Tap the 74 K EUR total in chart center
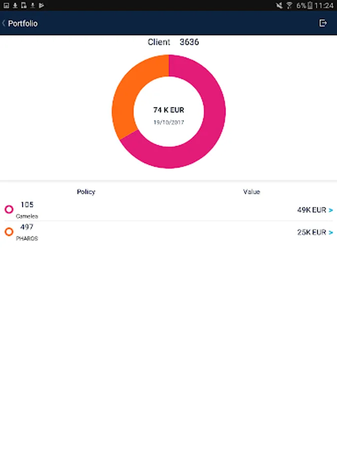 (x=169, y=110)
